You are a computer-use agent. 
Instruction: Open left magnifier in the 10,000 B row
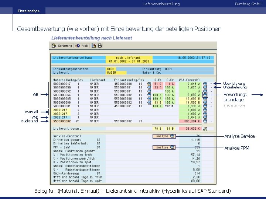pyautogui.click(x=149, y=99)
